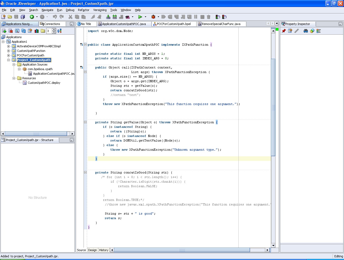Open the No Title tab

[86, 24]
